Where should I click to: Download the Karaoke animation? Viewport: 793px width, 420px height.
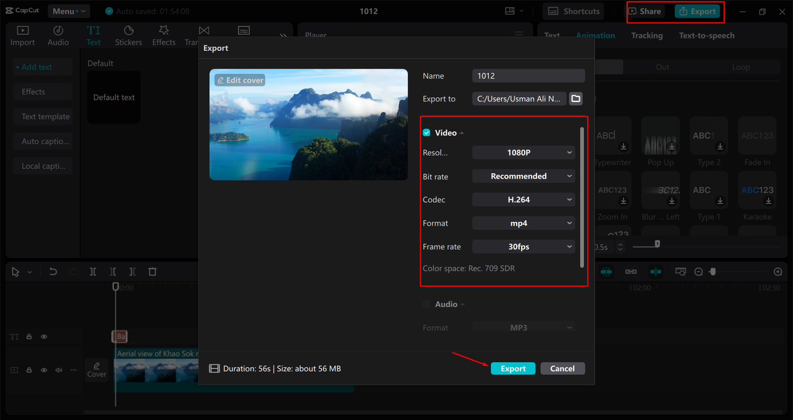pos(768,201)
